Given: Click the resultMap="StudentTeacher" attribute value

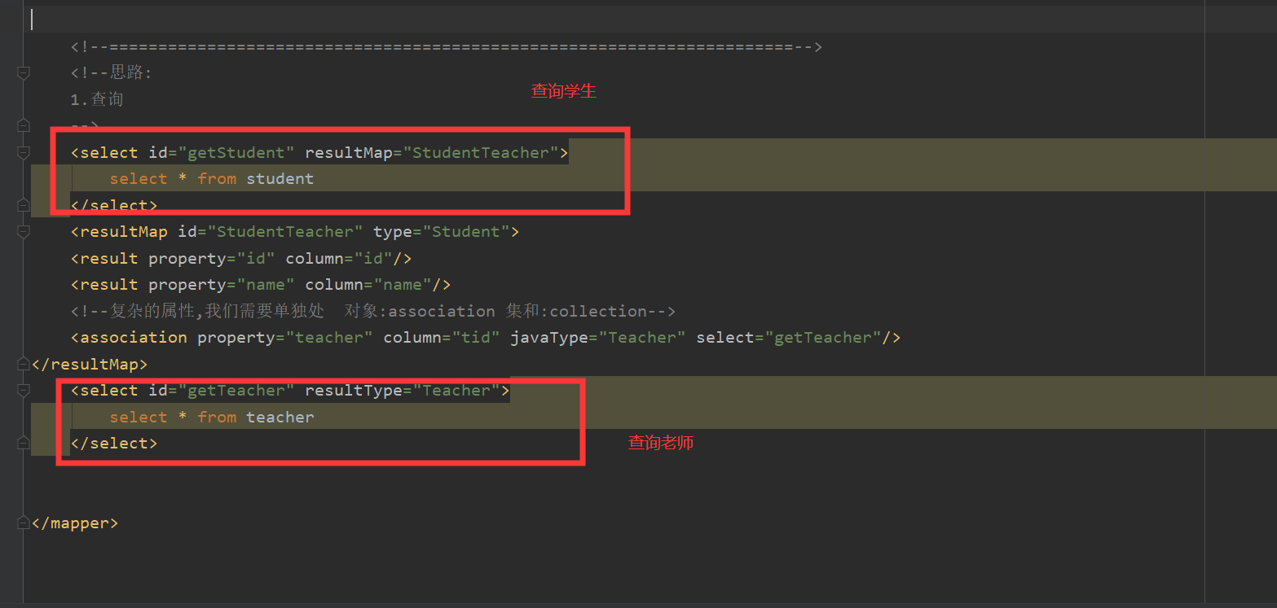Looking at the screenshot, I should tap(481, 152).
